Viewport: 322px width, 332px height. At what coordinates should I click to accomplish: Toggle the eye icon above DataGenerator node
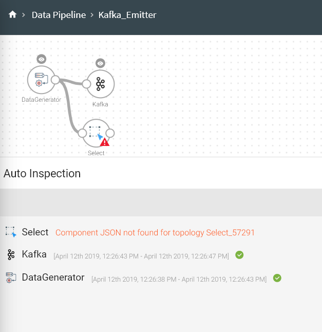42,59
